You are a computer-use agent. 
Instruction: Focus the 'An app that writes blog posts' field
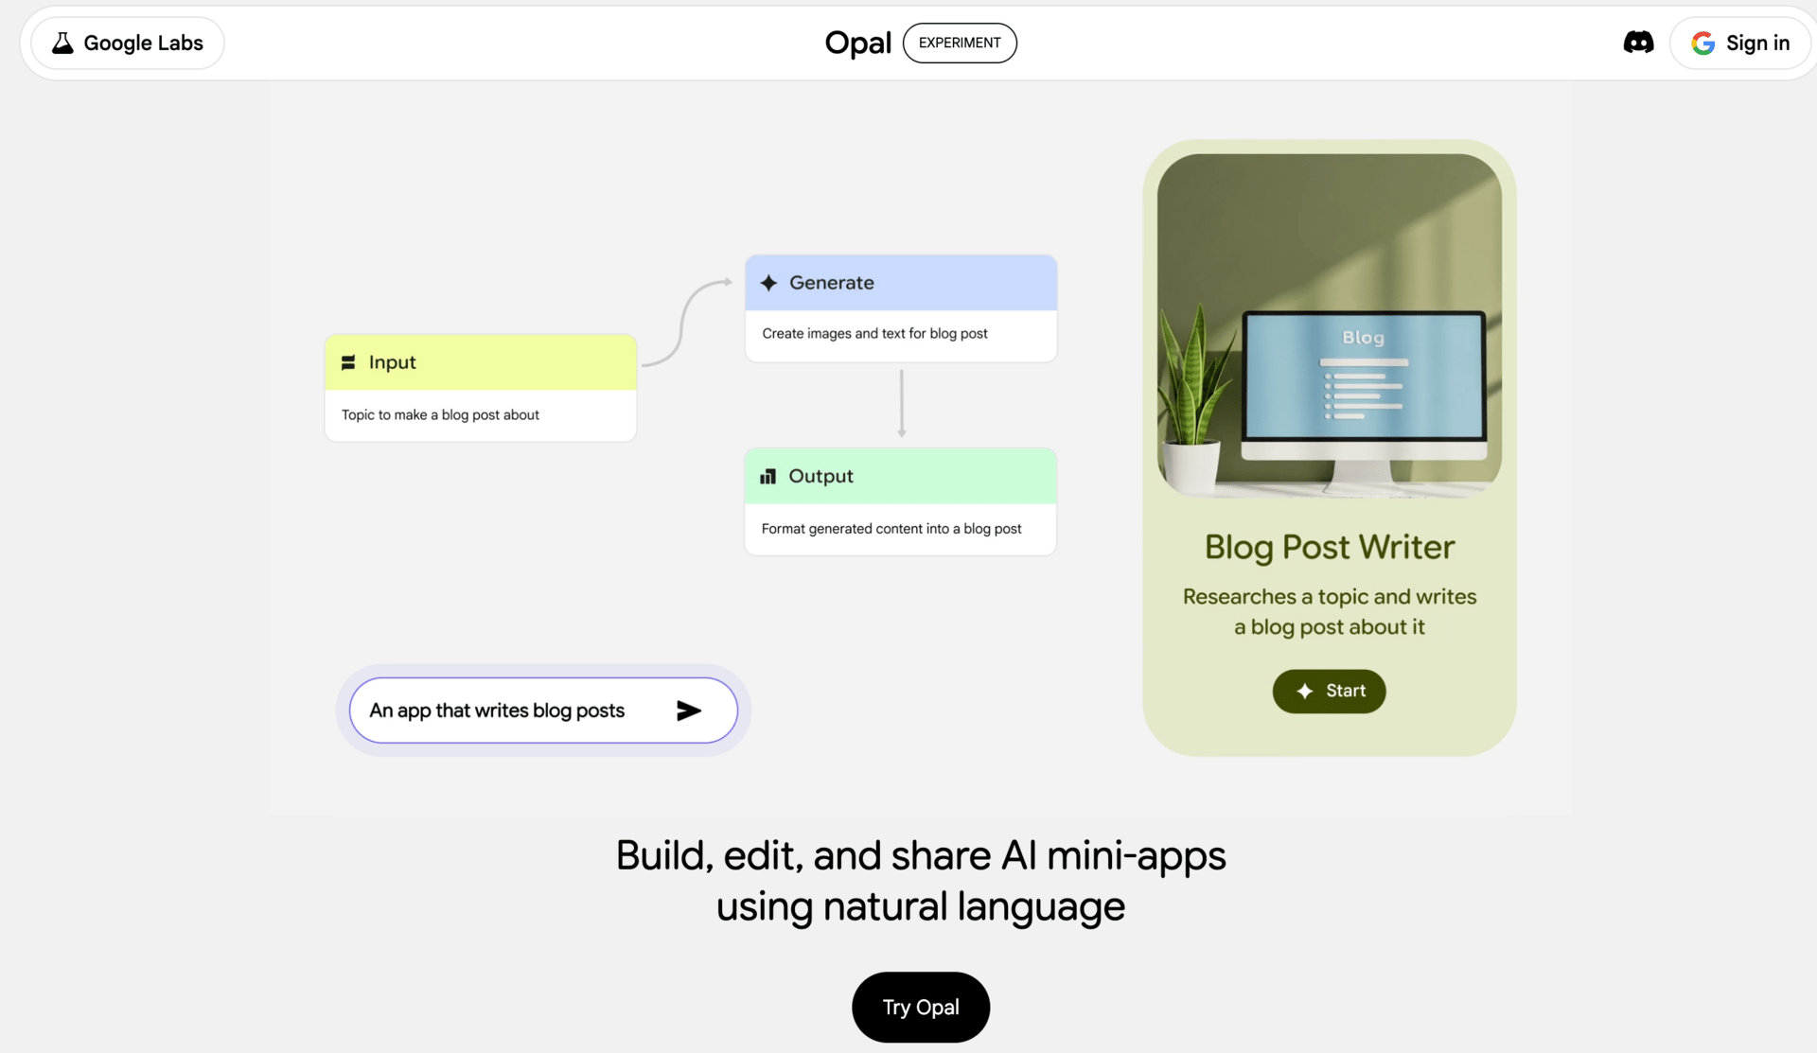click(497, 711)
